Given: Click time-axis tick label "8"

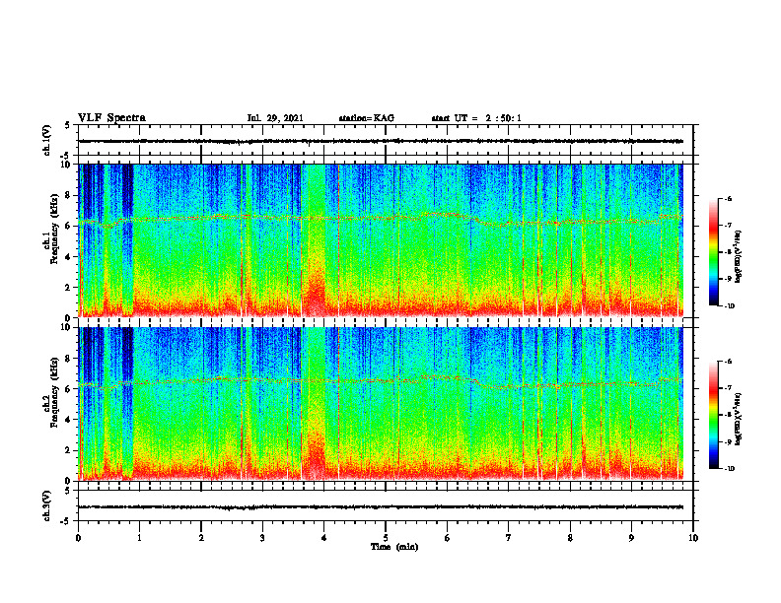Looking at the screenshot, I should [570, 538].
